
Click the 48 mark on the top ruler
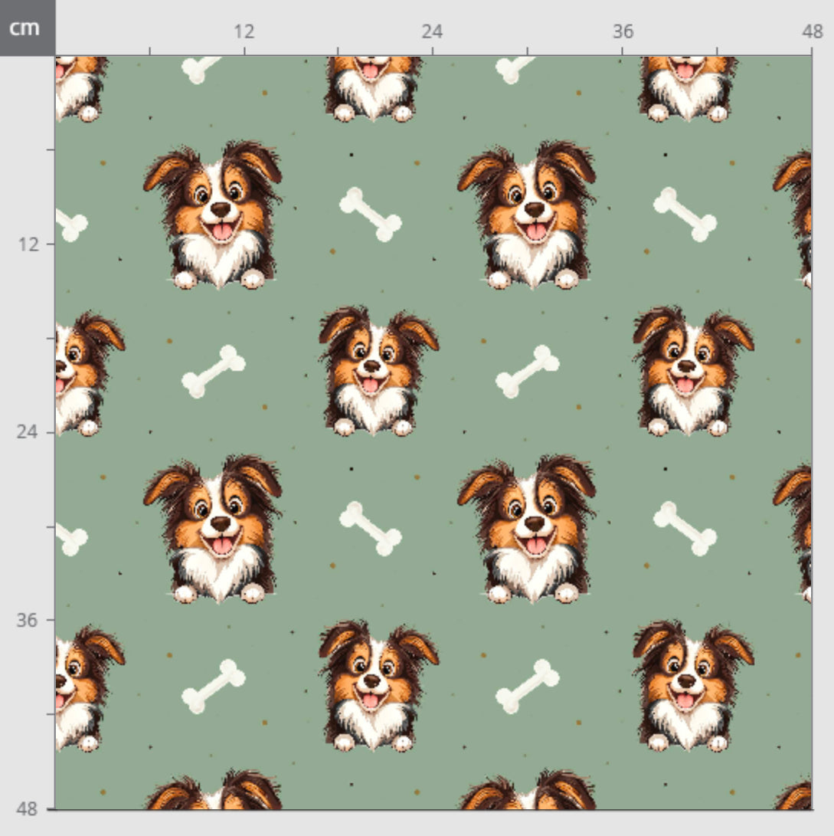[812, 31]
